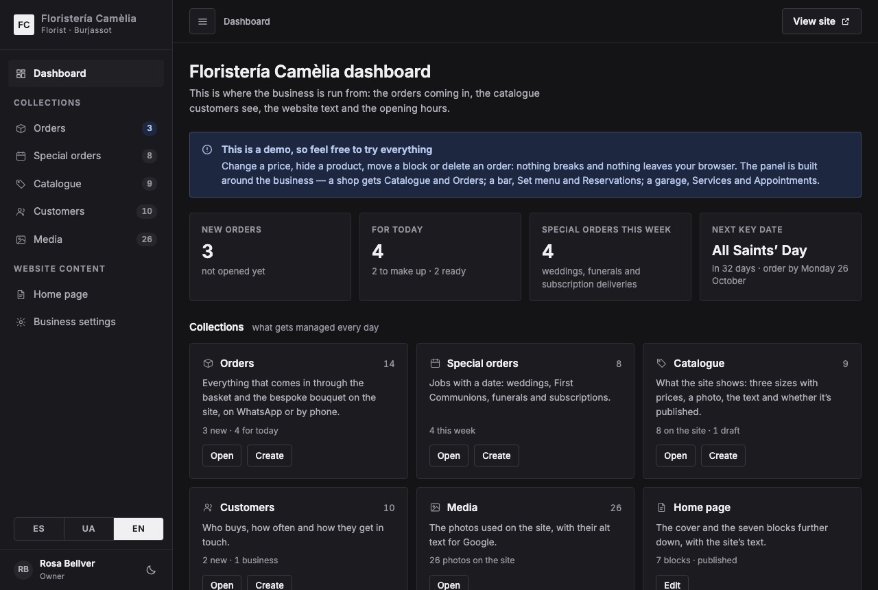Screen dimensions: 878x590
Task: Open the Customers card
Action: [x=222, y=584]
